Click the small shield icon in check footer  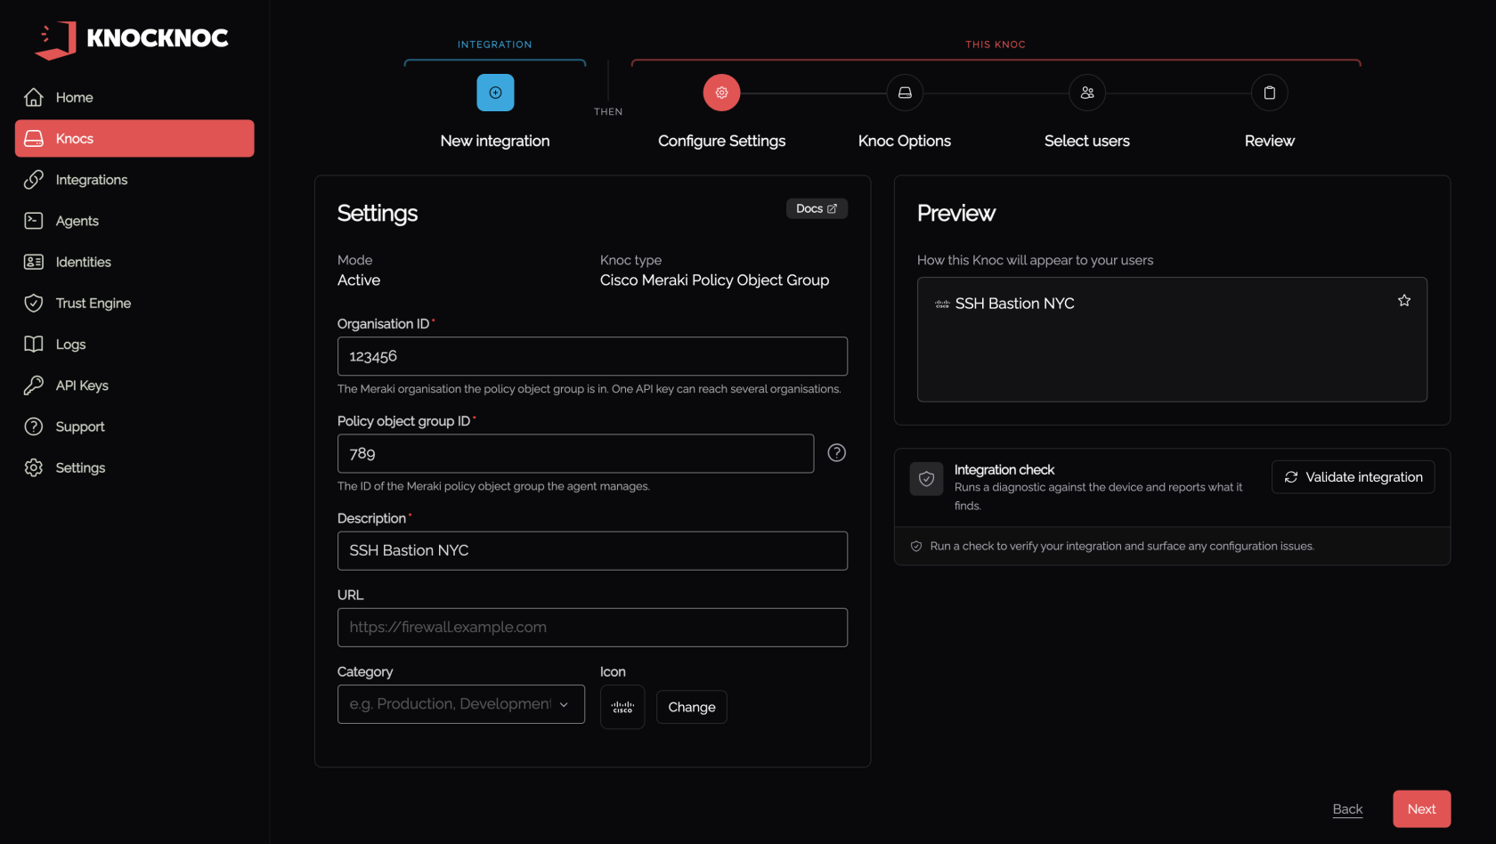click(x=916, y=547)
